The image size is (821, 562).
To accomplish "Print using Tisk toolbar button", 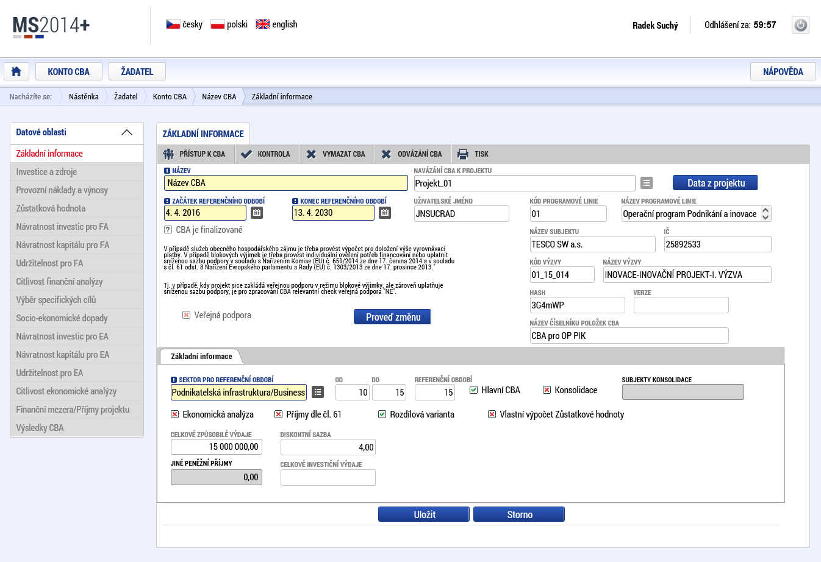I will pos(474,154).
